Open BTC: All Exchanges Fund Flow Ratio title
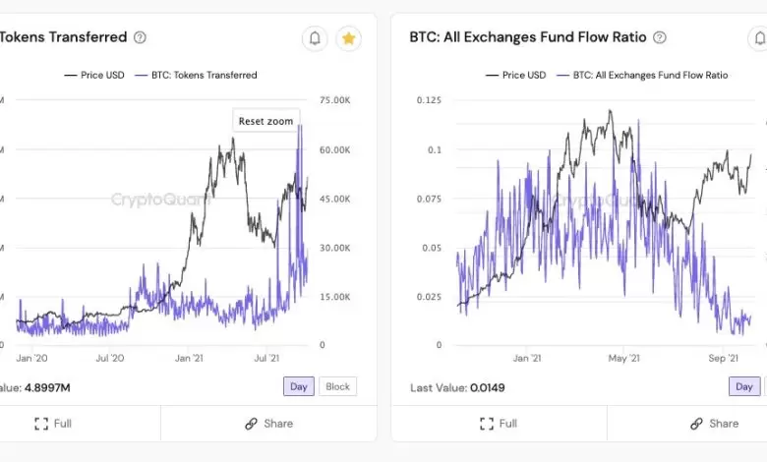The image size is (767, 462). [528, 37]
